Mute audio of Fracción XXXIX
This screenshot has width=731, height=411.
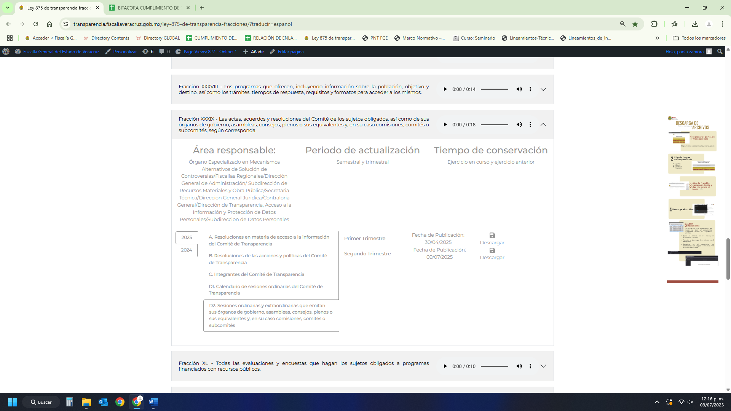[x=519, y=125]
